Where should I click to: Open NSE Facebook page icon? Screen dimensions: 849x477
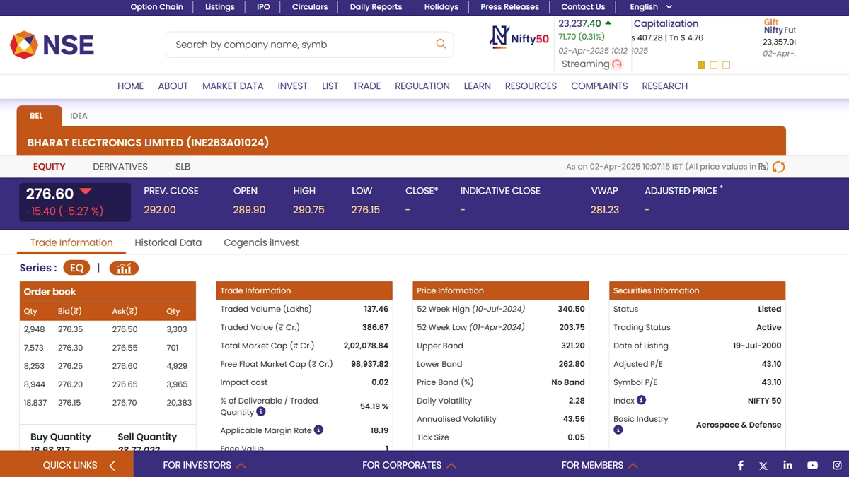(741, 465)
